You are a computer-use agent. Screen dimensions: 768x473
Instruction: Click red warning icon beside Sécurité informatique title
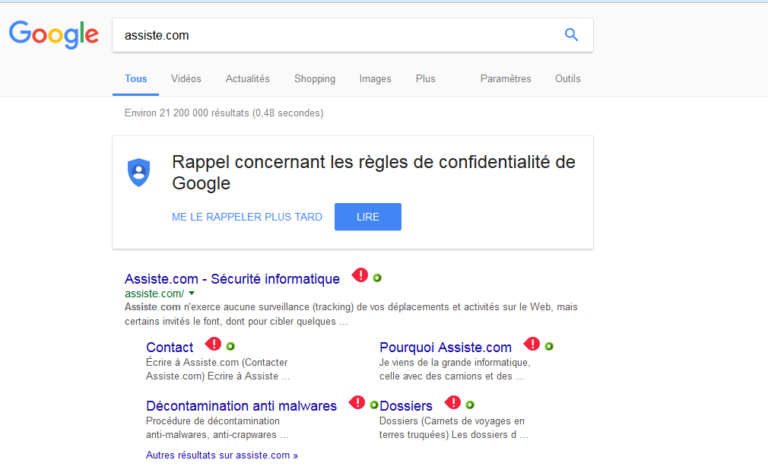[x=360, y=276]
